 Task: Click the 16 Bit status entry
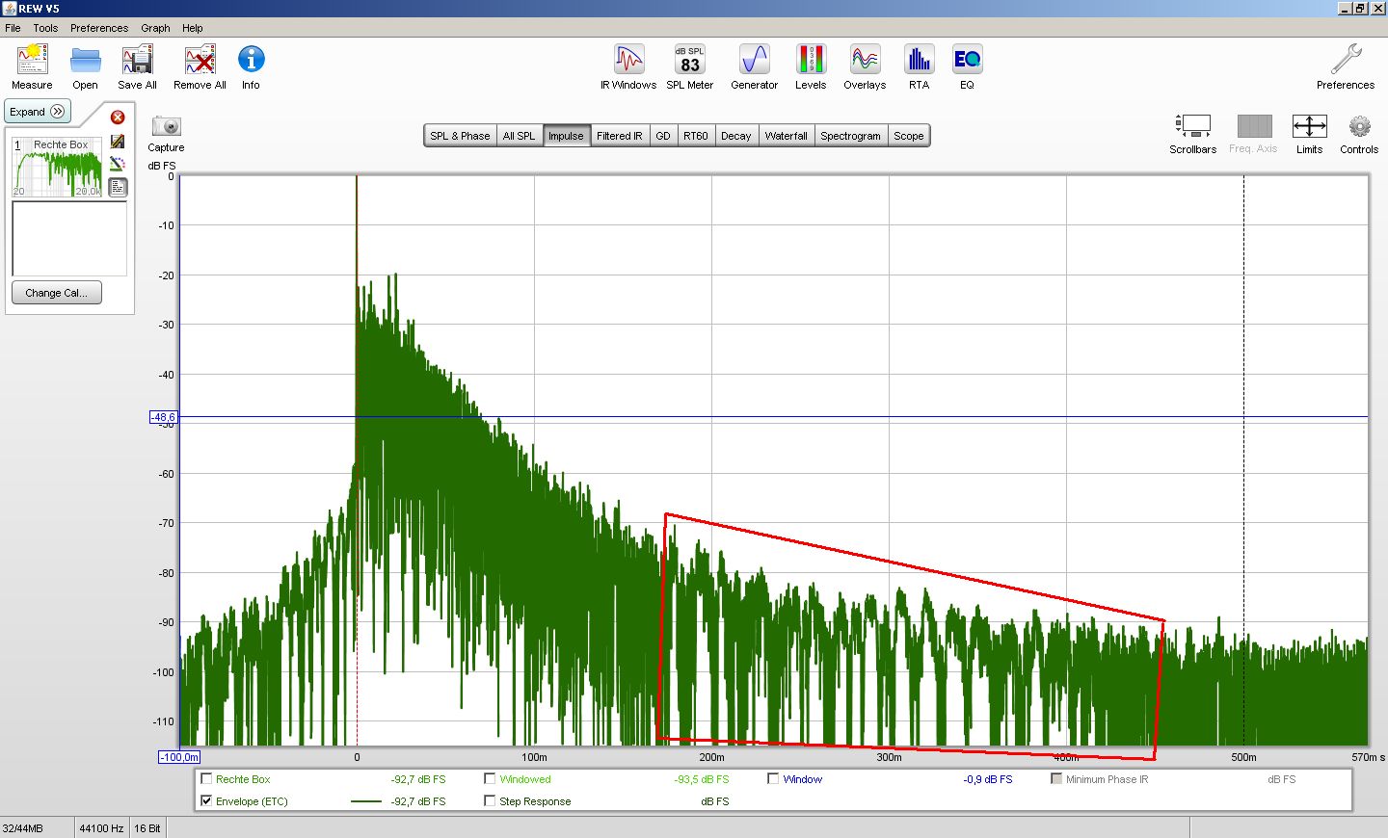click(x=147, y=828)
